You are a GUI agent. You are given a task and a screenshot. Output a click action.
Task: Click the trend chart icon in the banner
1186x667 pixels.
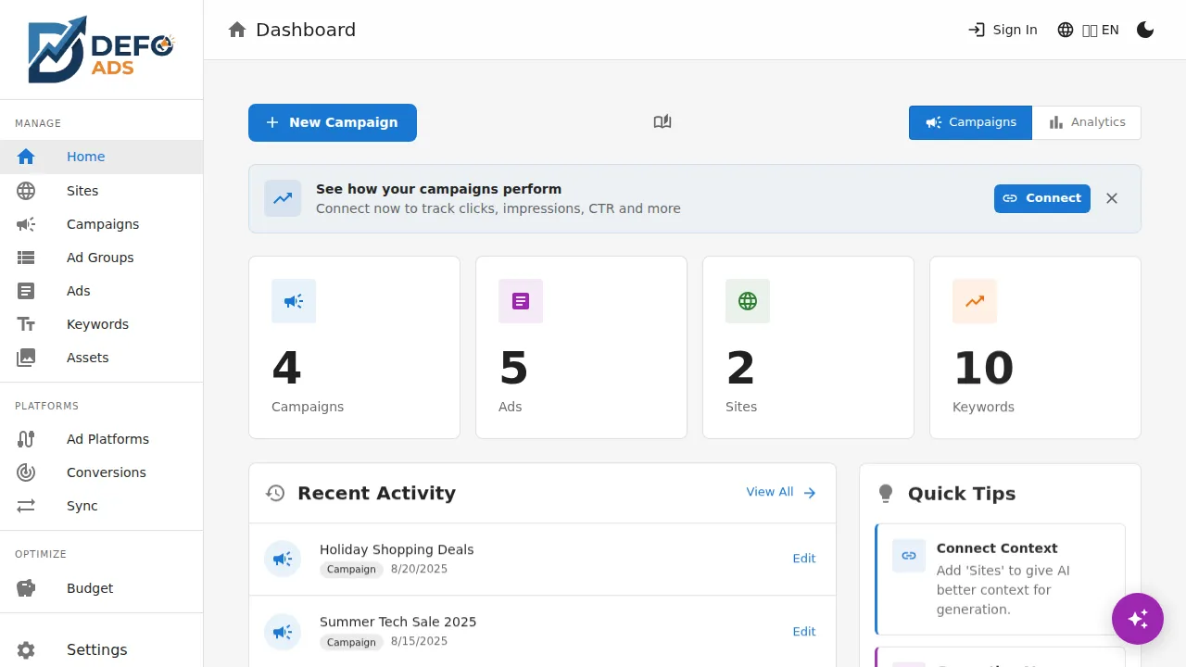(283, 198)
